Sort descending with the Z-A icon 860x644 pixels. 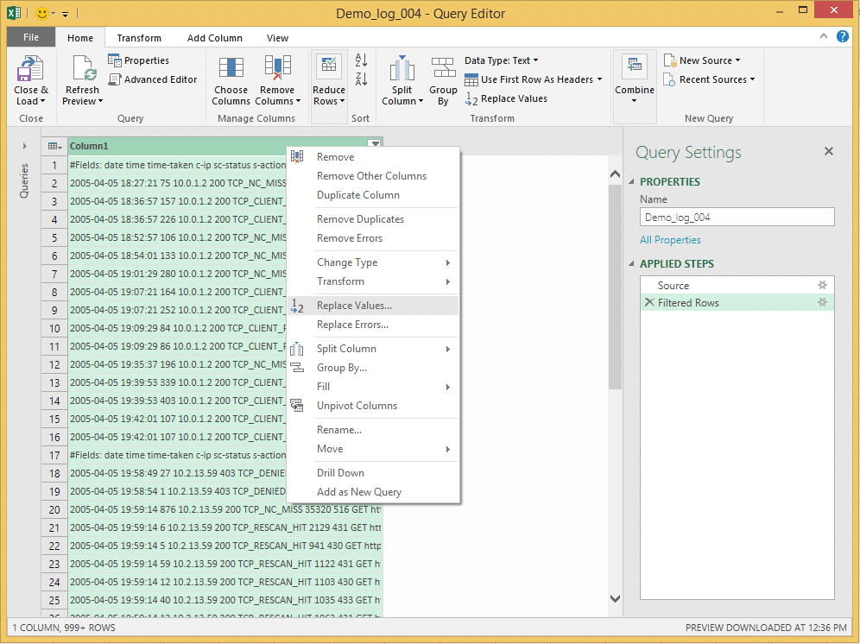361,79
